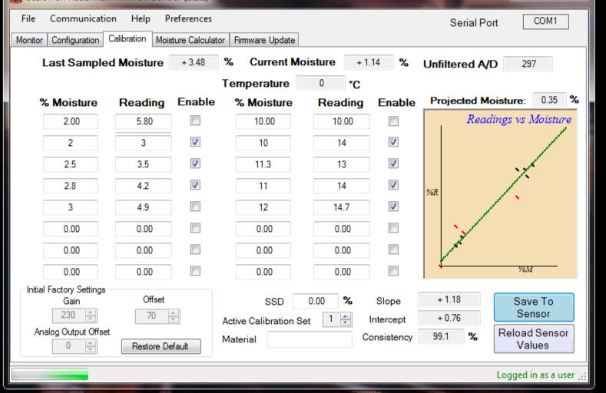Image resolution: width=606 pixels, height=393 pixels.
Task: Click the Offset down arrow
Action: (x=174, y=319)
